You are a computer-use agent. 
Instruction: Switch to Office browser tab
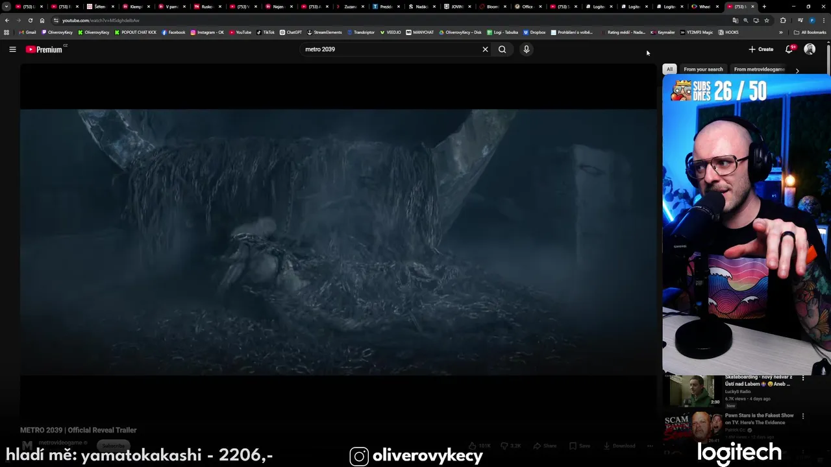pyautogui.click(x=527, y=6)
